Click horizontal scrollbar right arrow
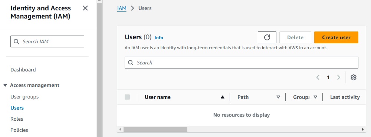Viewport: 371px width, 137px height. pyautogui.click(x=362, y=130)
